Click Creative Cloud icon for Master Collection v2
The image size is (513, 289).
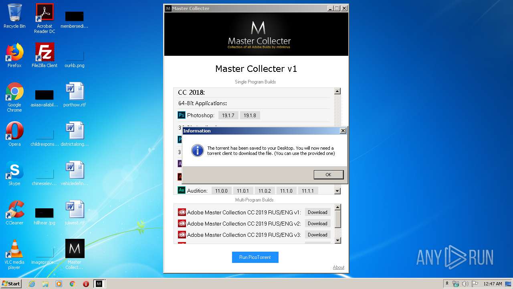pyautogui.click(x=182, y=224)
